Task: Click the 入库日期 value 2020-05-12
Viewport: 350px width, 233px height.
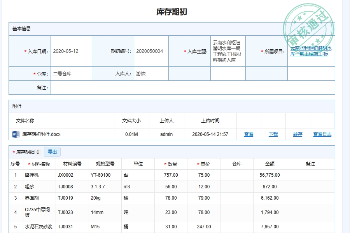Action: tap(66, 51)
